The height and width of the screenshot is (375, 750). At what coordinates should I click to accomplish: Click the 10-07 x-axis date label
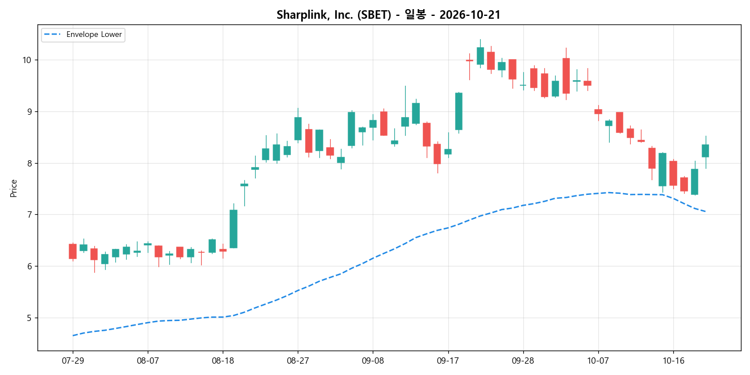(x=598, y=360)
